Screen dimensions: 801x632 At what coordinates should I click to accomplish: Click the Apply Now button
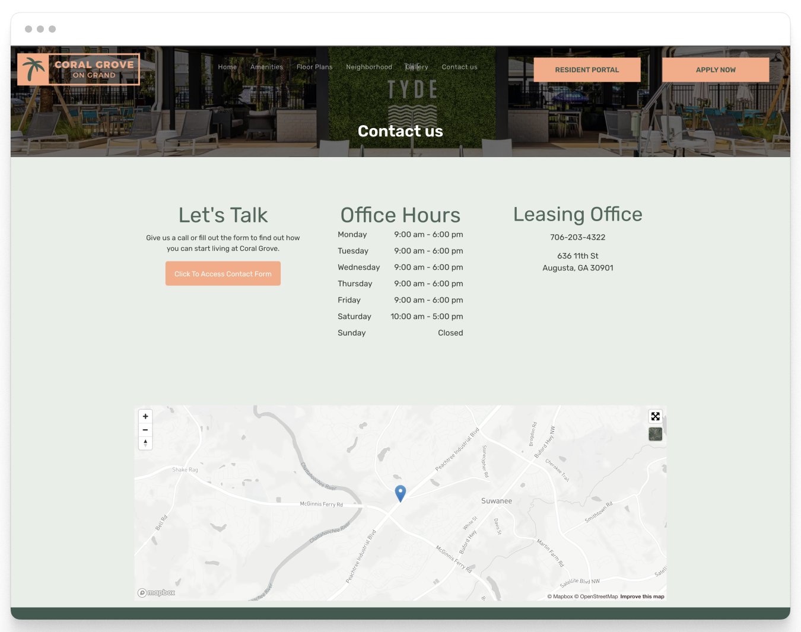click(716, 69)
